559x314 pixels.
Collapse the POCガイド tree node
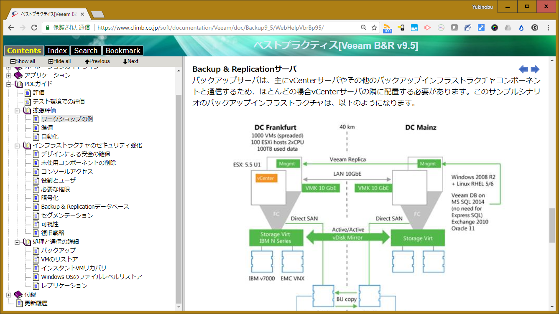click(9, 84)
